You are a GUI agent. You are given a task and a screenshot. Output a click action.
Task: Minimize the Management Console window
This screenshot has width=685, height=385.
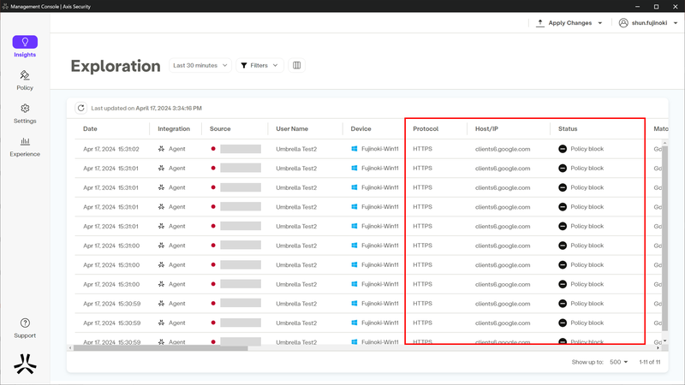coord(637,6)
